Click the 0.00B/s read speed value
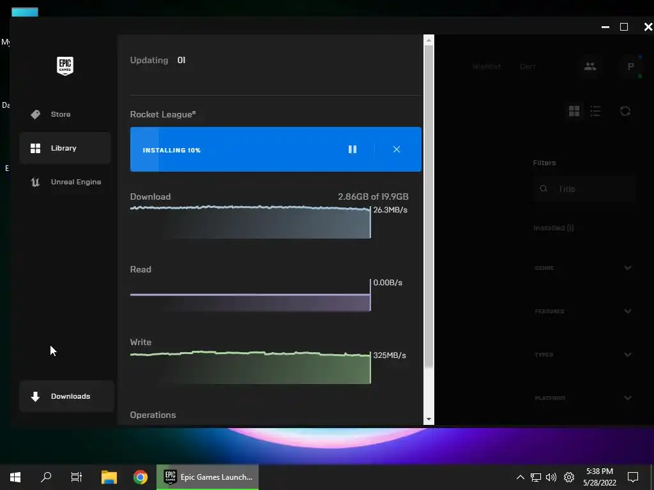This screenshot has height=490, width=654. pyautogui.click(x=388, y=283)
